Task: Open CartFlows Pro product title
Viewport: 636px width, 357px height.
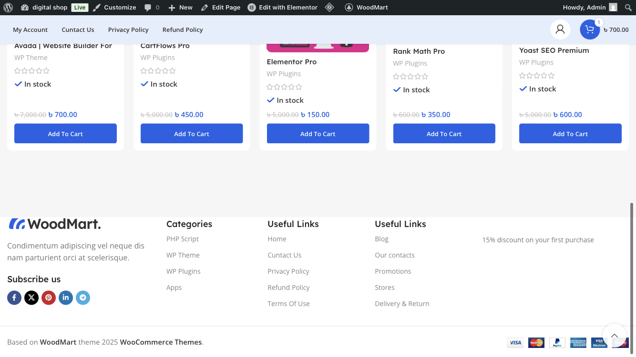Action: point(165,46)
